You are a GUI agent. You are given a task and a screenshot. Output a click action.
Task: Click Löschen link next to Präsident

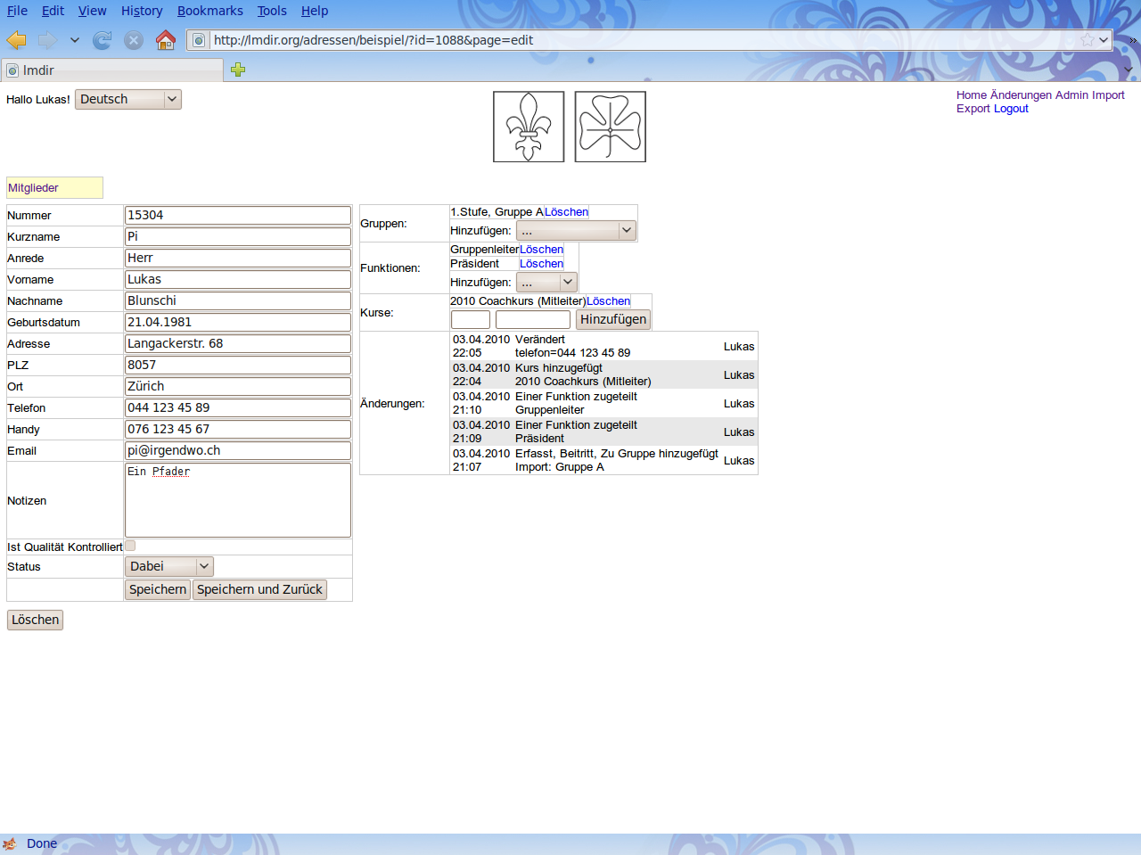pos(541,264)
